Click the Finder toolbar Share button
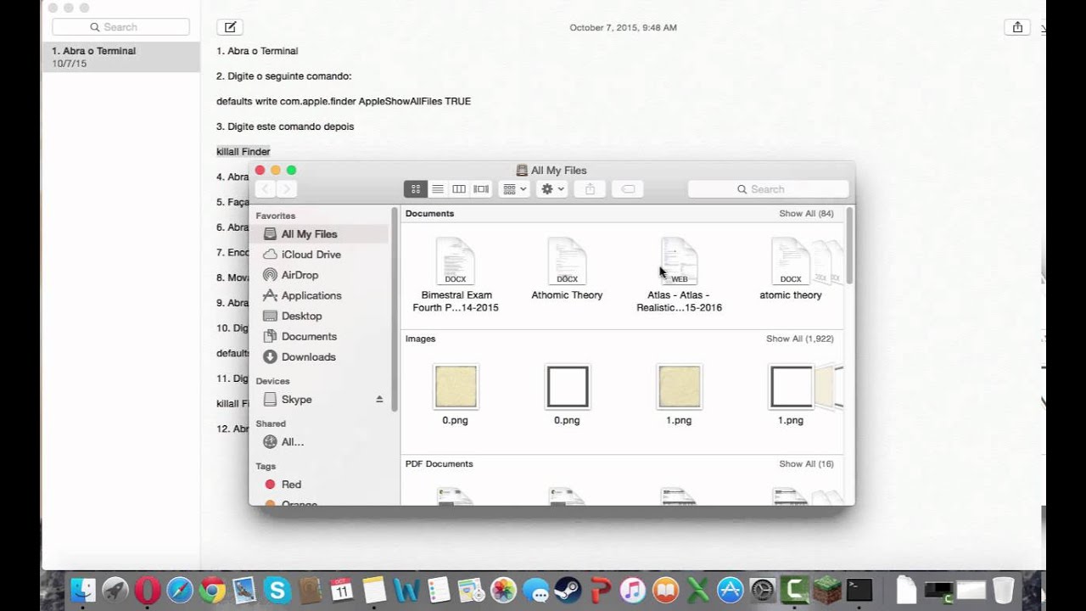1086x611 pixels. tap(591, 189)
